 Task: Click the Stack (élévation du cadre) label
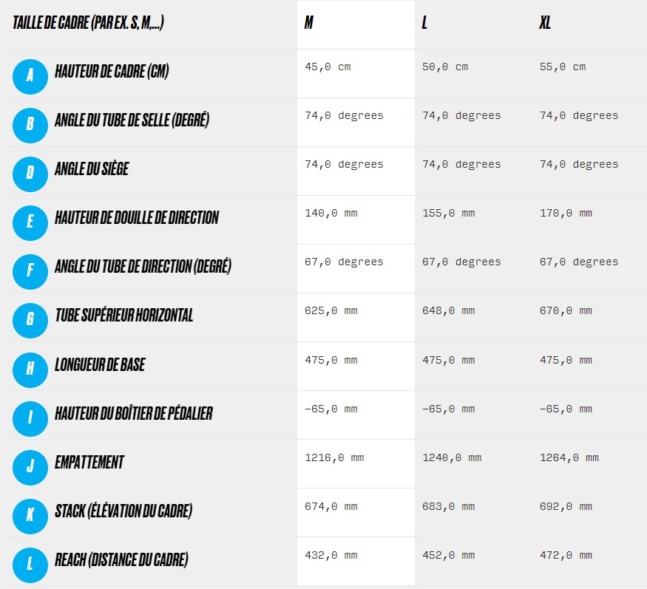(123, 511)
